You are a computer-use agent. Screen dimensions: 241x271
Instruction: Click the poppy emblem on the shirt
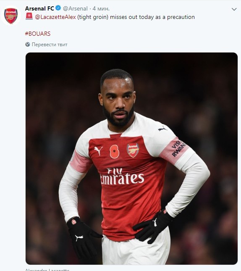114,151
